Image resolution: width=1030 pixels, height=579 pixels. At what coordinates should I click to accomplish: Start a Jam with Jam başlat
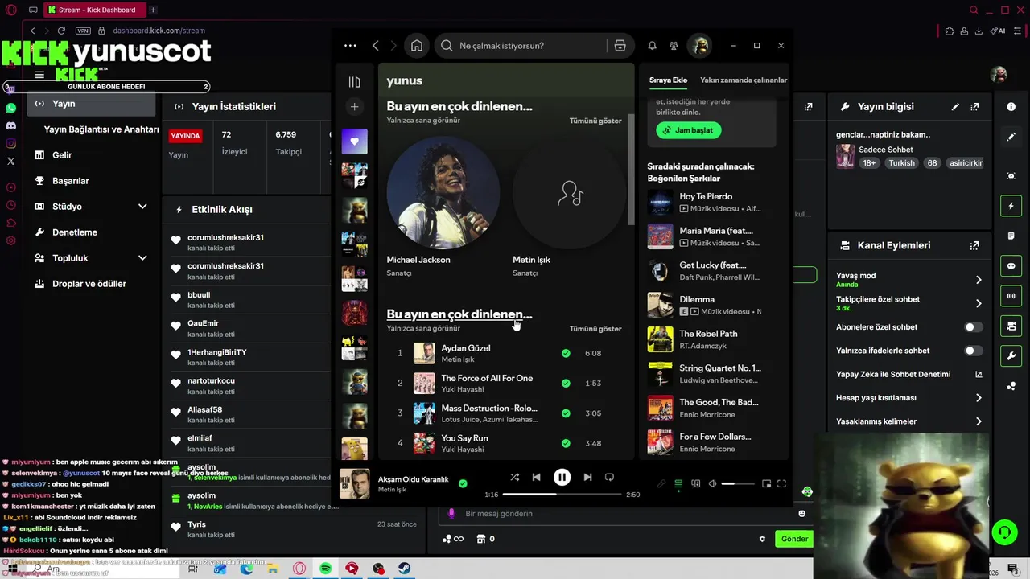[689, 130]
